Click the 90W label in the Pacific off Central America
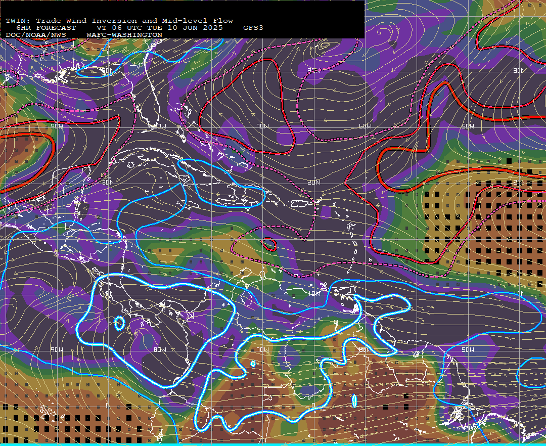Screen dimensions: 546x446 (57, 349)
